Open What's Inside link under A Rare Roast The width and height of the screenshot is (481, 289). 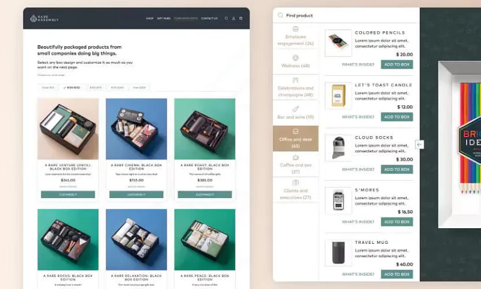pos(204,187)
